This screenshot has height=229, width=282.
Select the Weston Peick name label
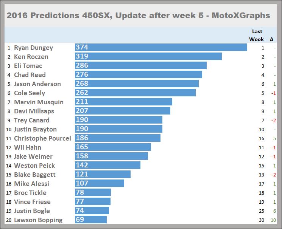pyautogui.click(x=34, y=166)
